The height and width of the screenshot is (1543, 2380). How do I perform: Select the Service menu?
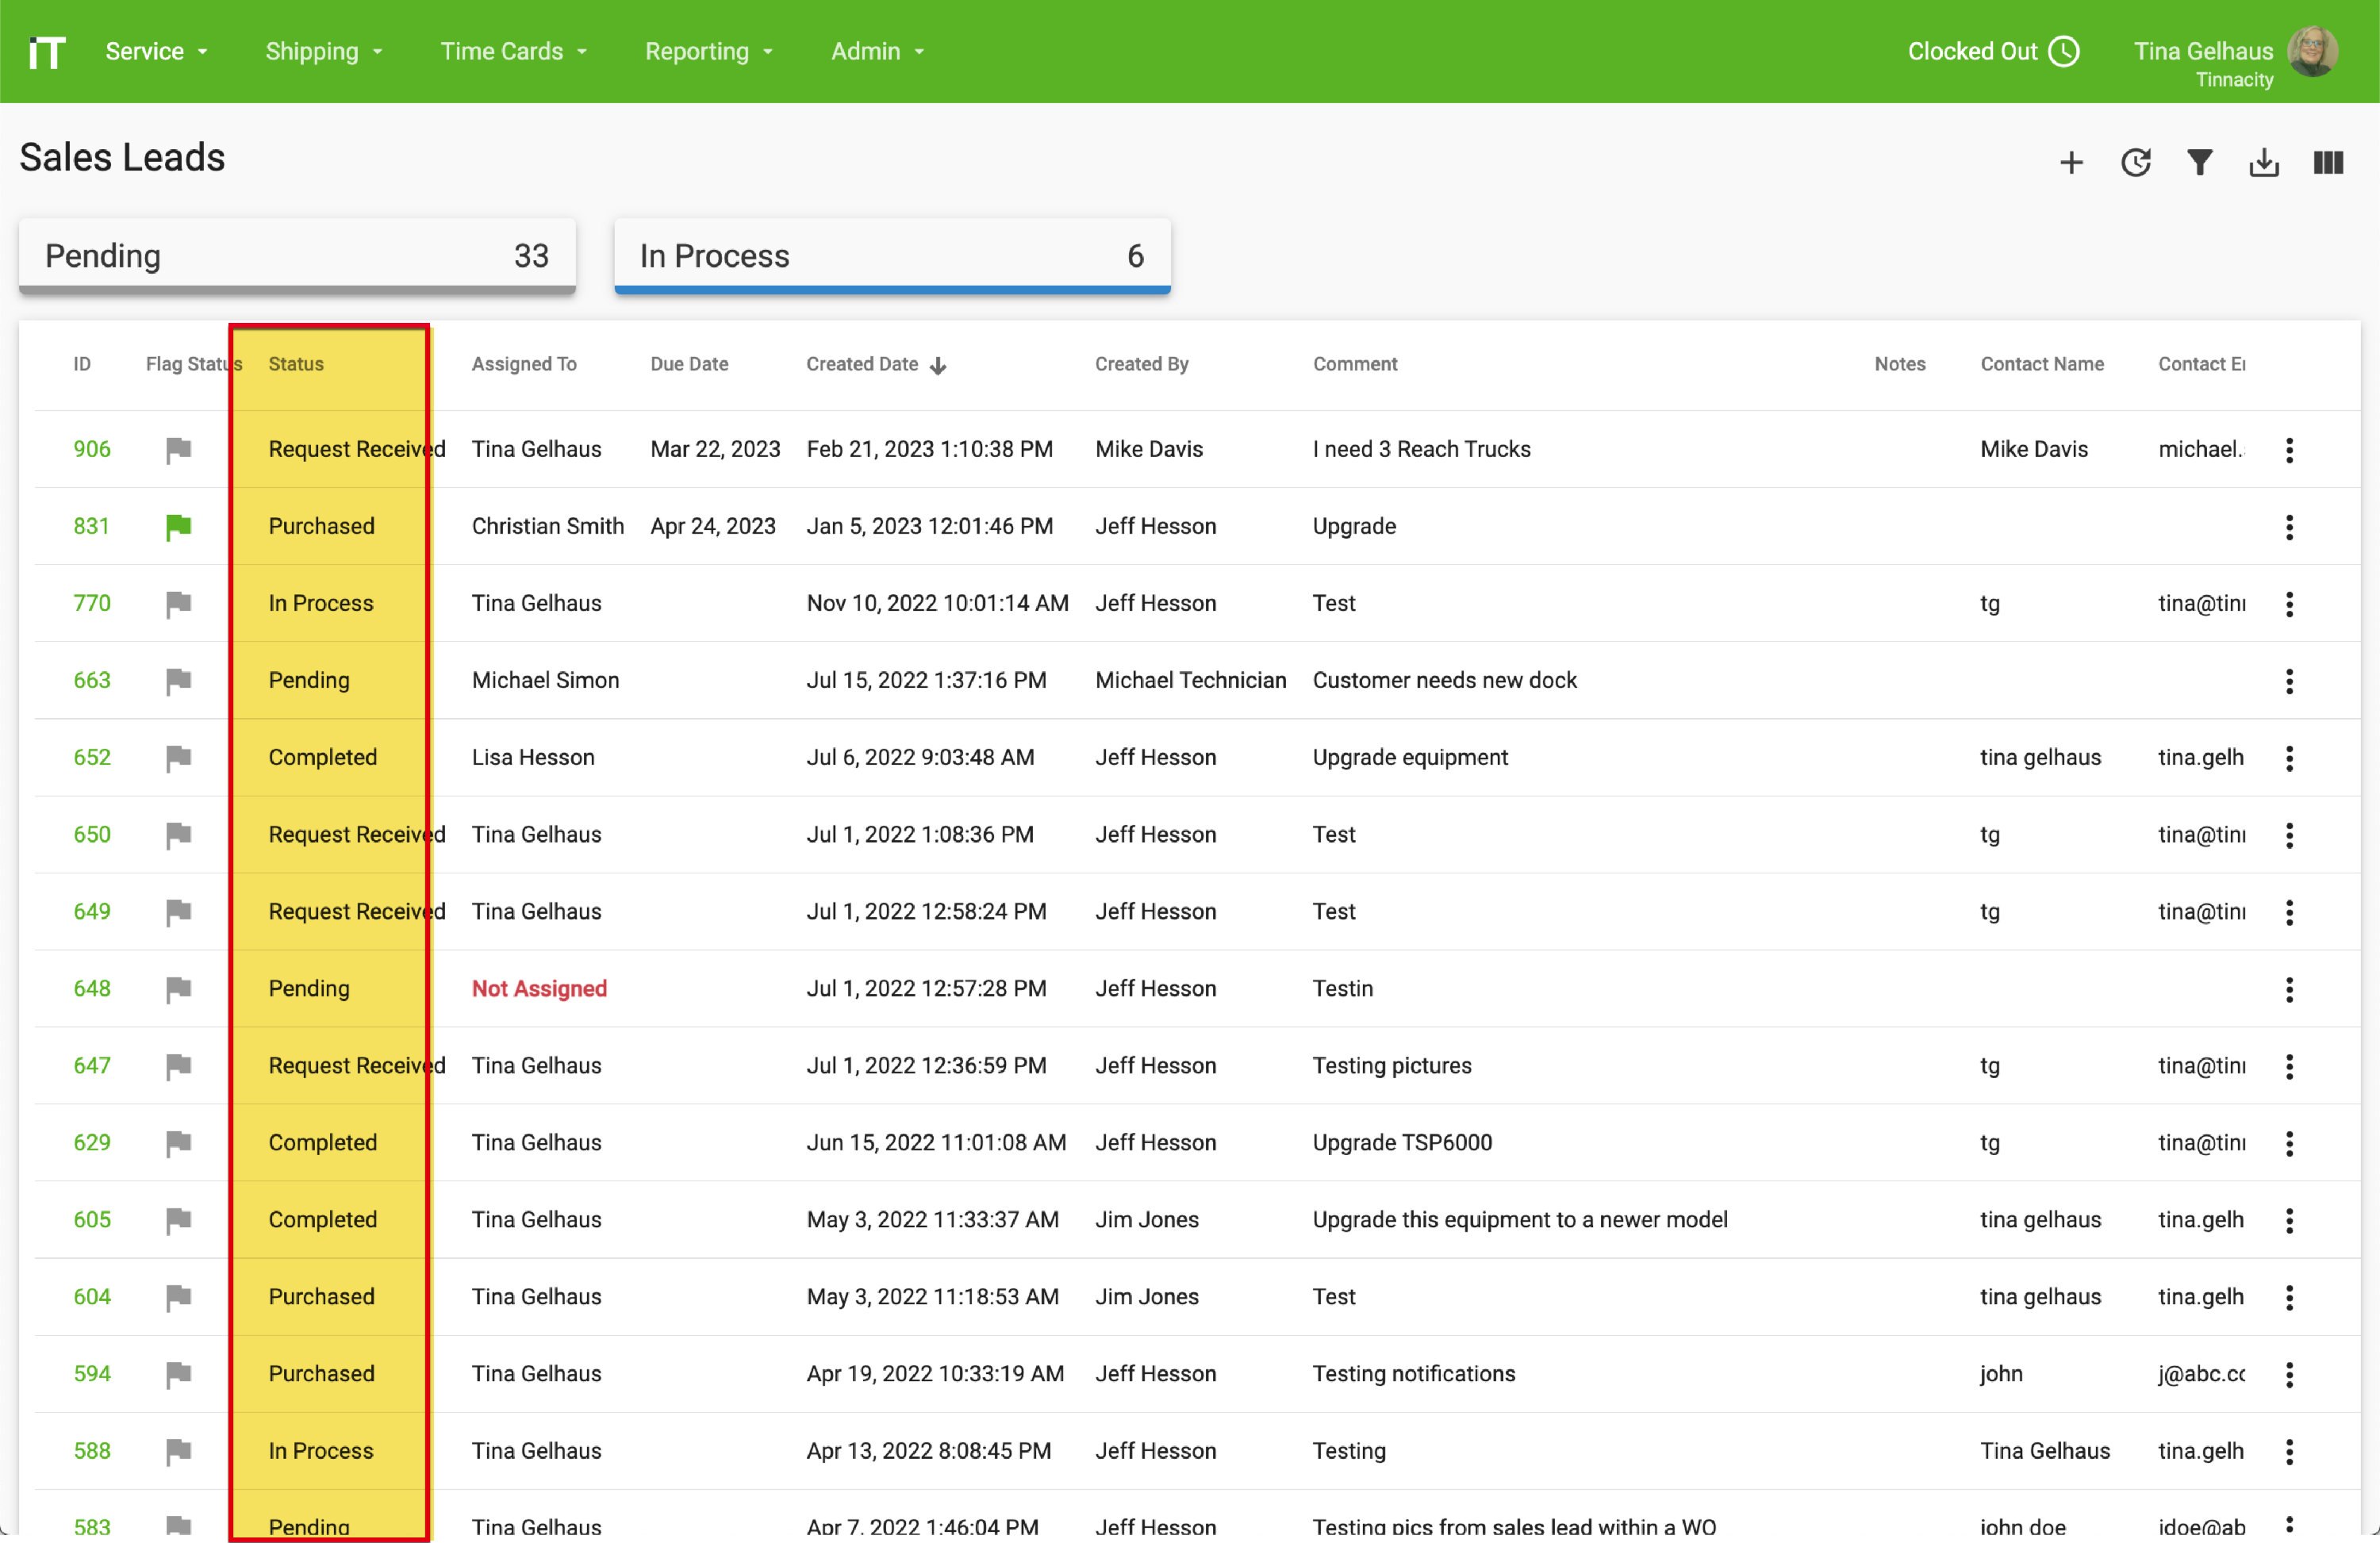158,51
